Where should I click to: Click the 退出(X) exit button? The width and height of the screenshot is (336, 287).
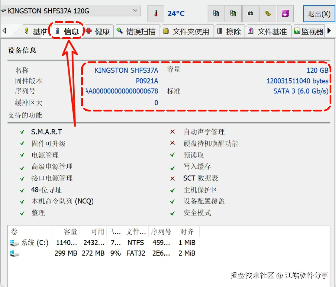click(x=319, y=14)
